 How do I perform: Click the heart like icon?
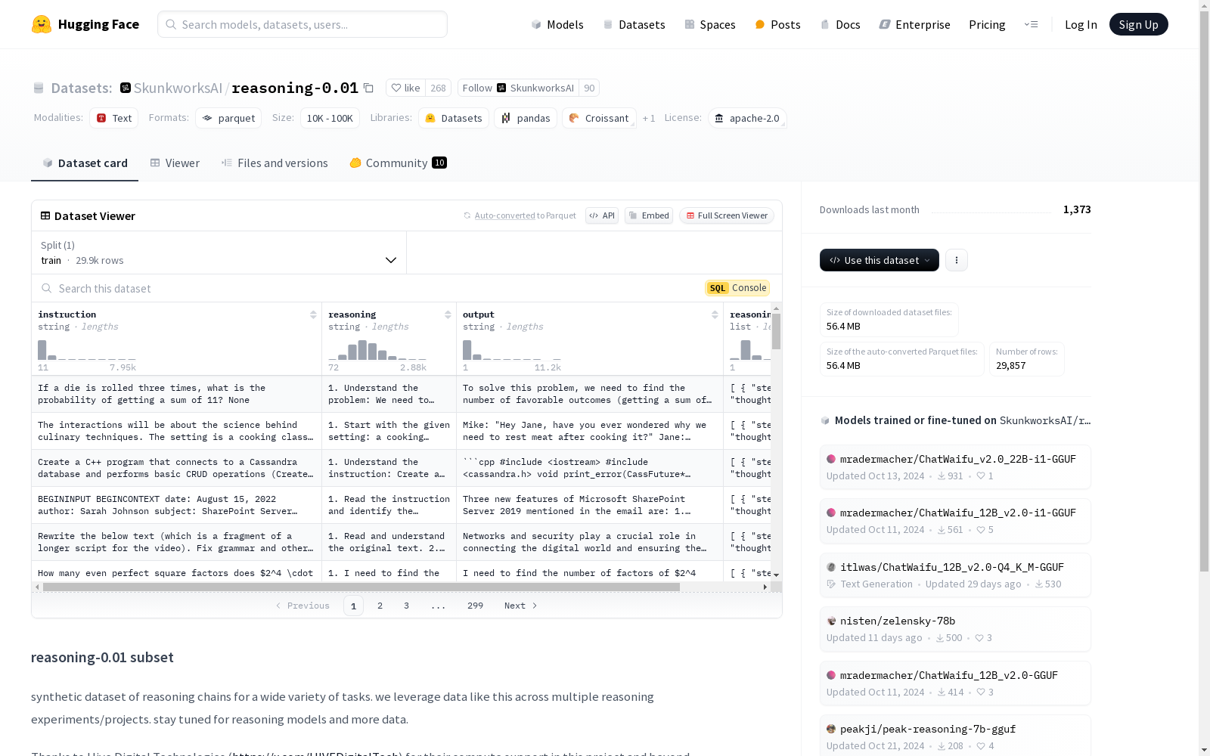pyautogui.click(x=396, y=88)
